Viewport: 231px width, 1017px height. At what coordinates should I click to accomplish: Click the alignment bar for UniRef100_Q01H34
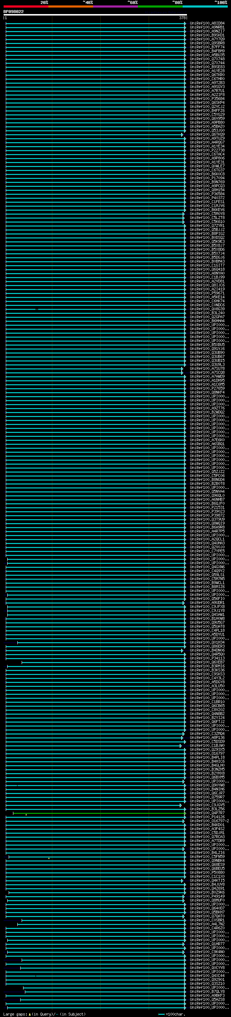(x=101, y=643)
